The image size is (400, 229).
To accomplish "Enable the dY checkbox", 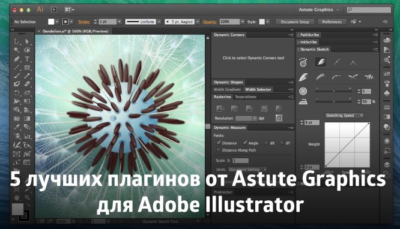I will [x=282, y=143].
